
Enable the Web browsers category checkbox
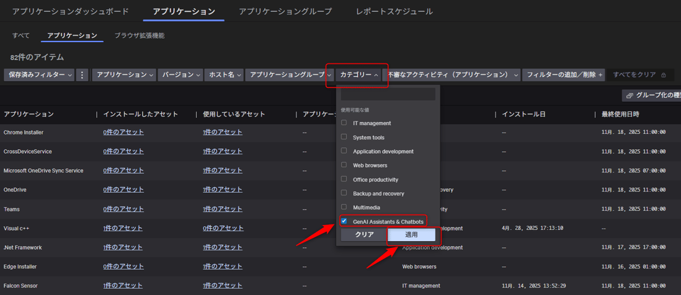344,165
